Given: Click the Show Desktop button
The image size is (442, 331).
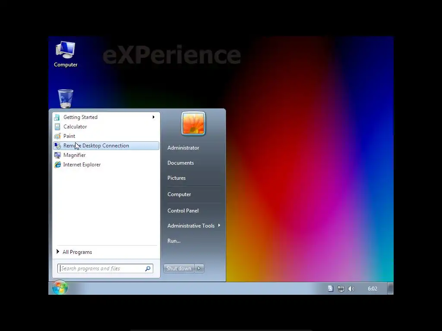Looking at the screenshot, I should tap(390, 288).
